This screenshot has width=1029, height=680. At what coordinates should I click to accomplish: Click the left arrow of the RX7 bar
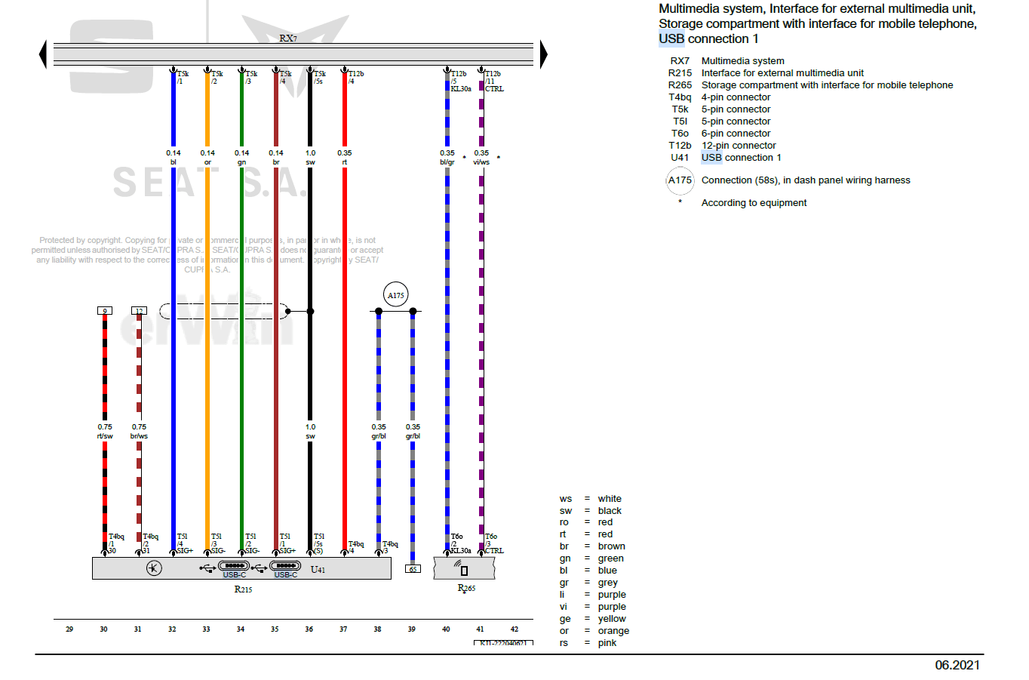pos(43,54)
